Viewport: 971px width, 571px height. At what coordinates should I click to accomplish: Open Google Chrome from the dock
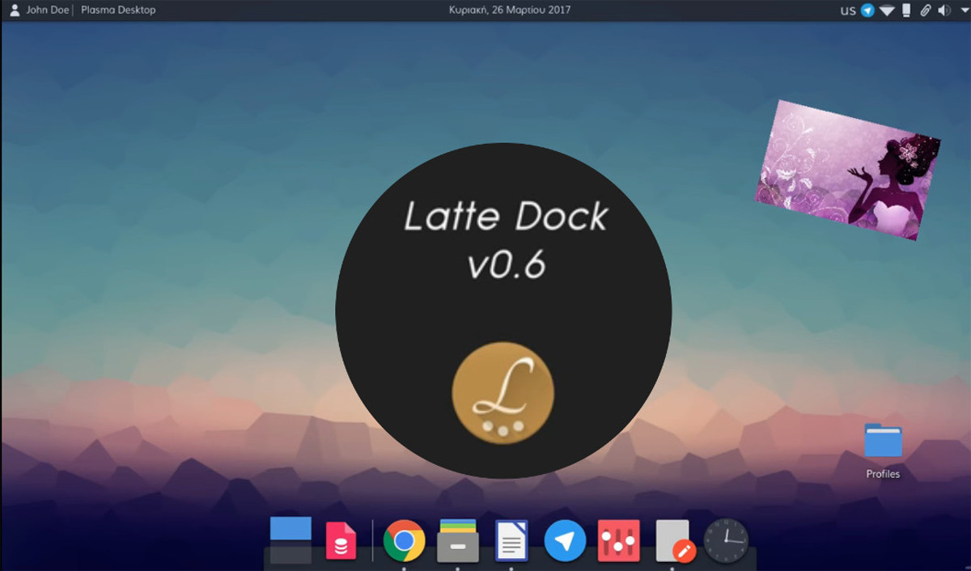click(x=404, y=541)
